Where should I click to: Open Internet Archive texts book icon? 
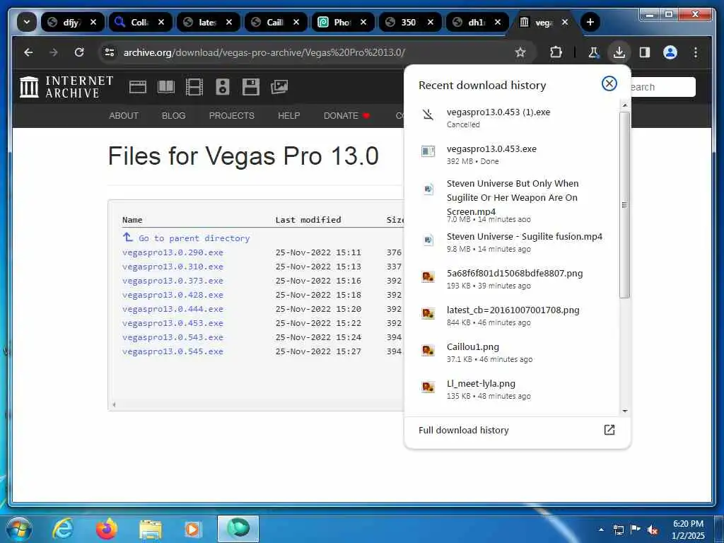(x=166, y=87)
